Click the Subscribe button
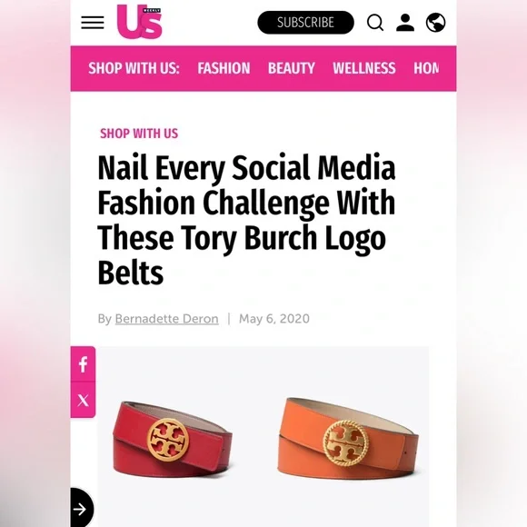This screenshot has height=527, width=527. pyautogui.click(x=305, y=23)
